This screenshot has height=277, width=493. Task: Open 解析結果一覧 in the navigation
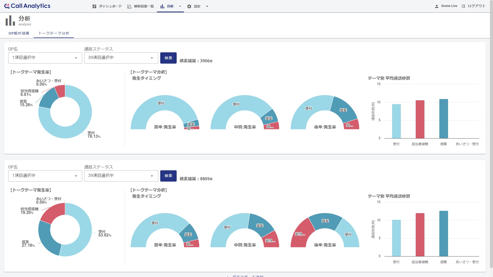pos(144,6)
